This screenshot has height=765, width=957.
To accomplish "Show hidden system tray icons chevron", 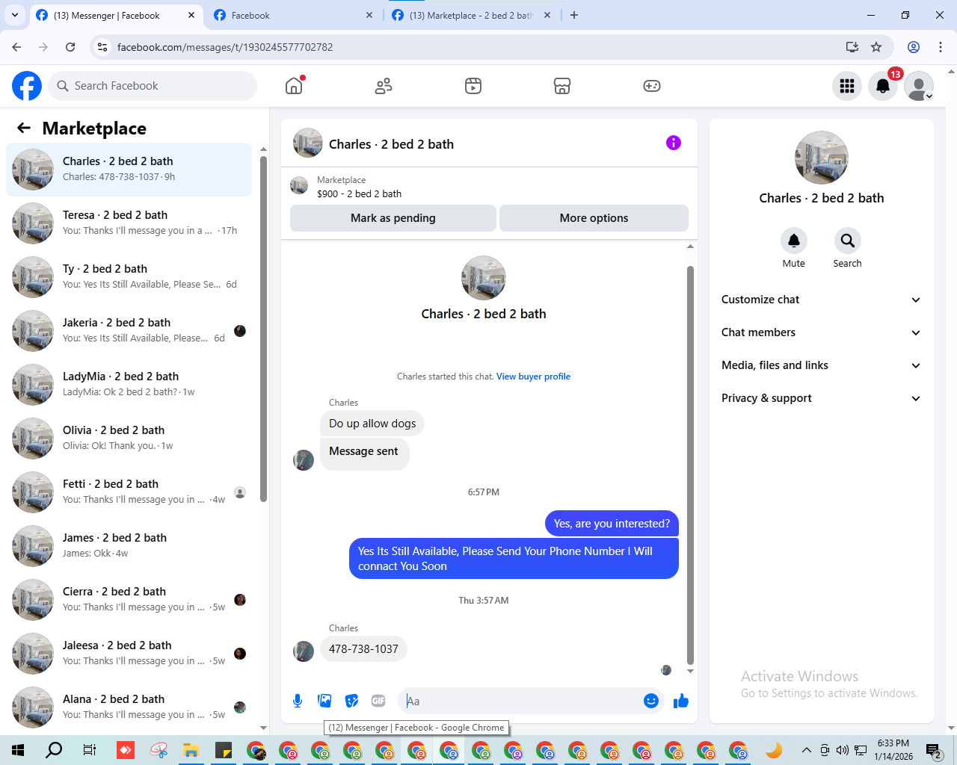I will (806, 750).
